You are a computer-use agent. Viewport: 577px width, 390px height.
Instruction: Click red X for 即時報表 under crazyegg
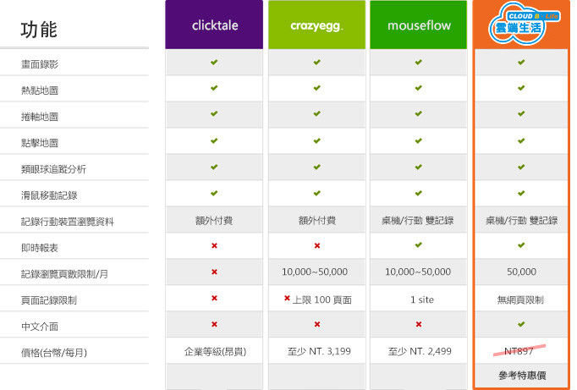pyautogui.click(x=317, y=245)
